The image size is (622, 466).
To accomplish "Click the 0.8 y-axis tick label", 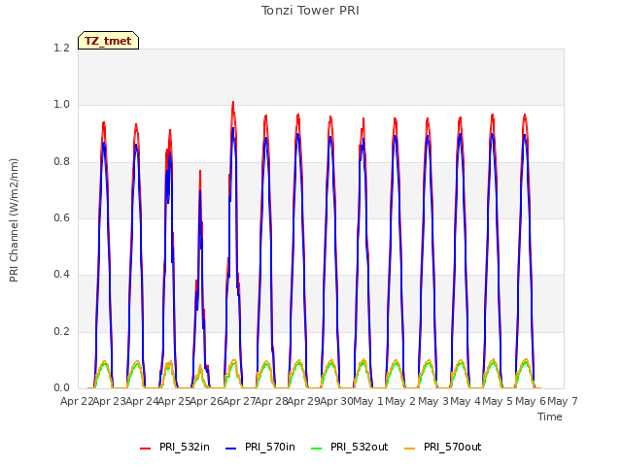I will pos(61,161).
